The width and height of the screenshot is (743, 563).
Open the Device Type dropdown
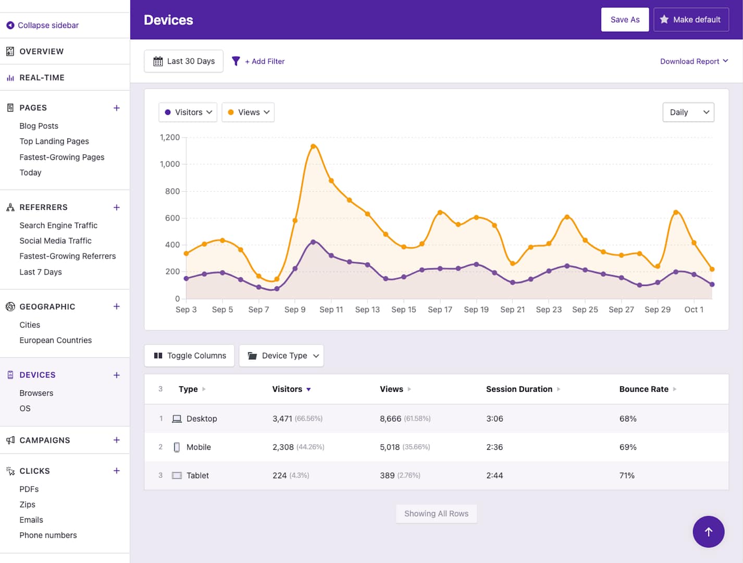click(281, 356)
